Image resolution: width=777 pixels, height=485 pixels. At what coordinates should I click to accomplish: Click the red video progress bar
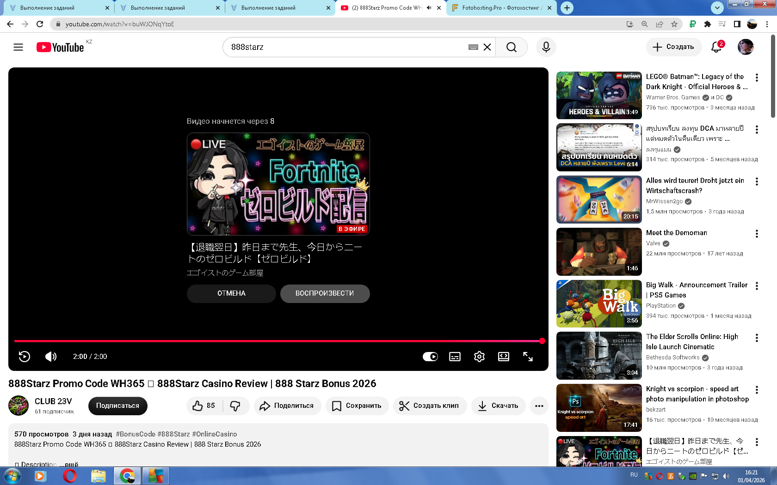(x=277, y=341)
